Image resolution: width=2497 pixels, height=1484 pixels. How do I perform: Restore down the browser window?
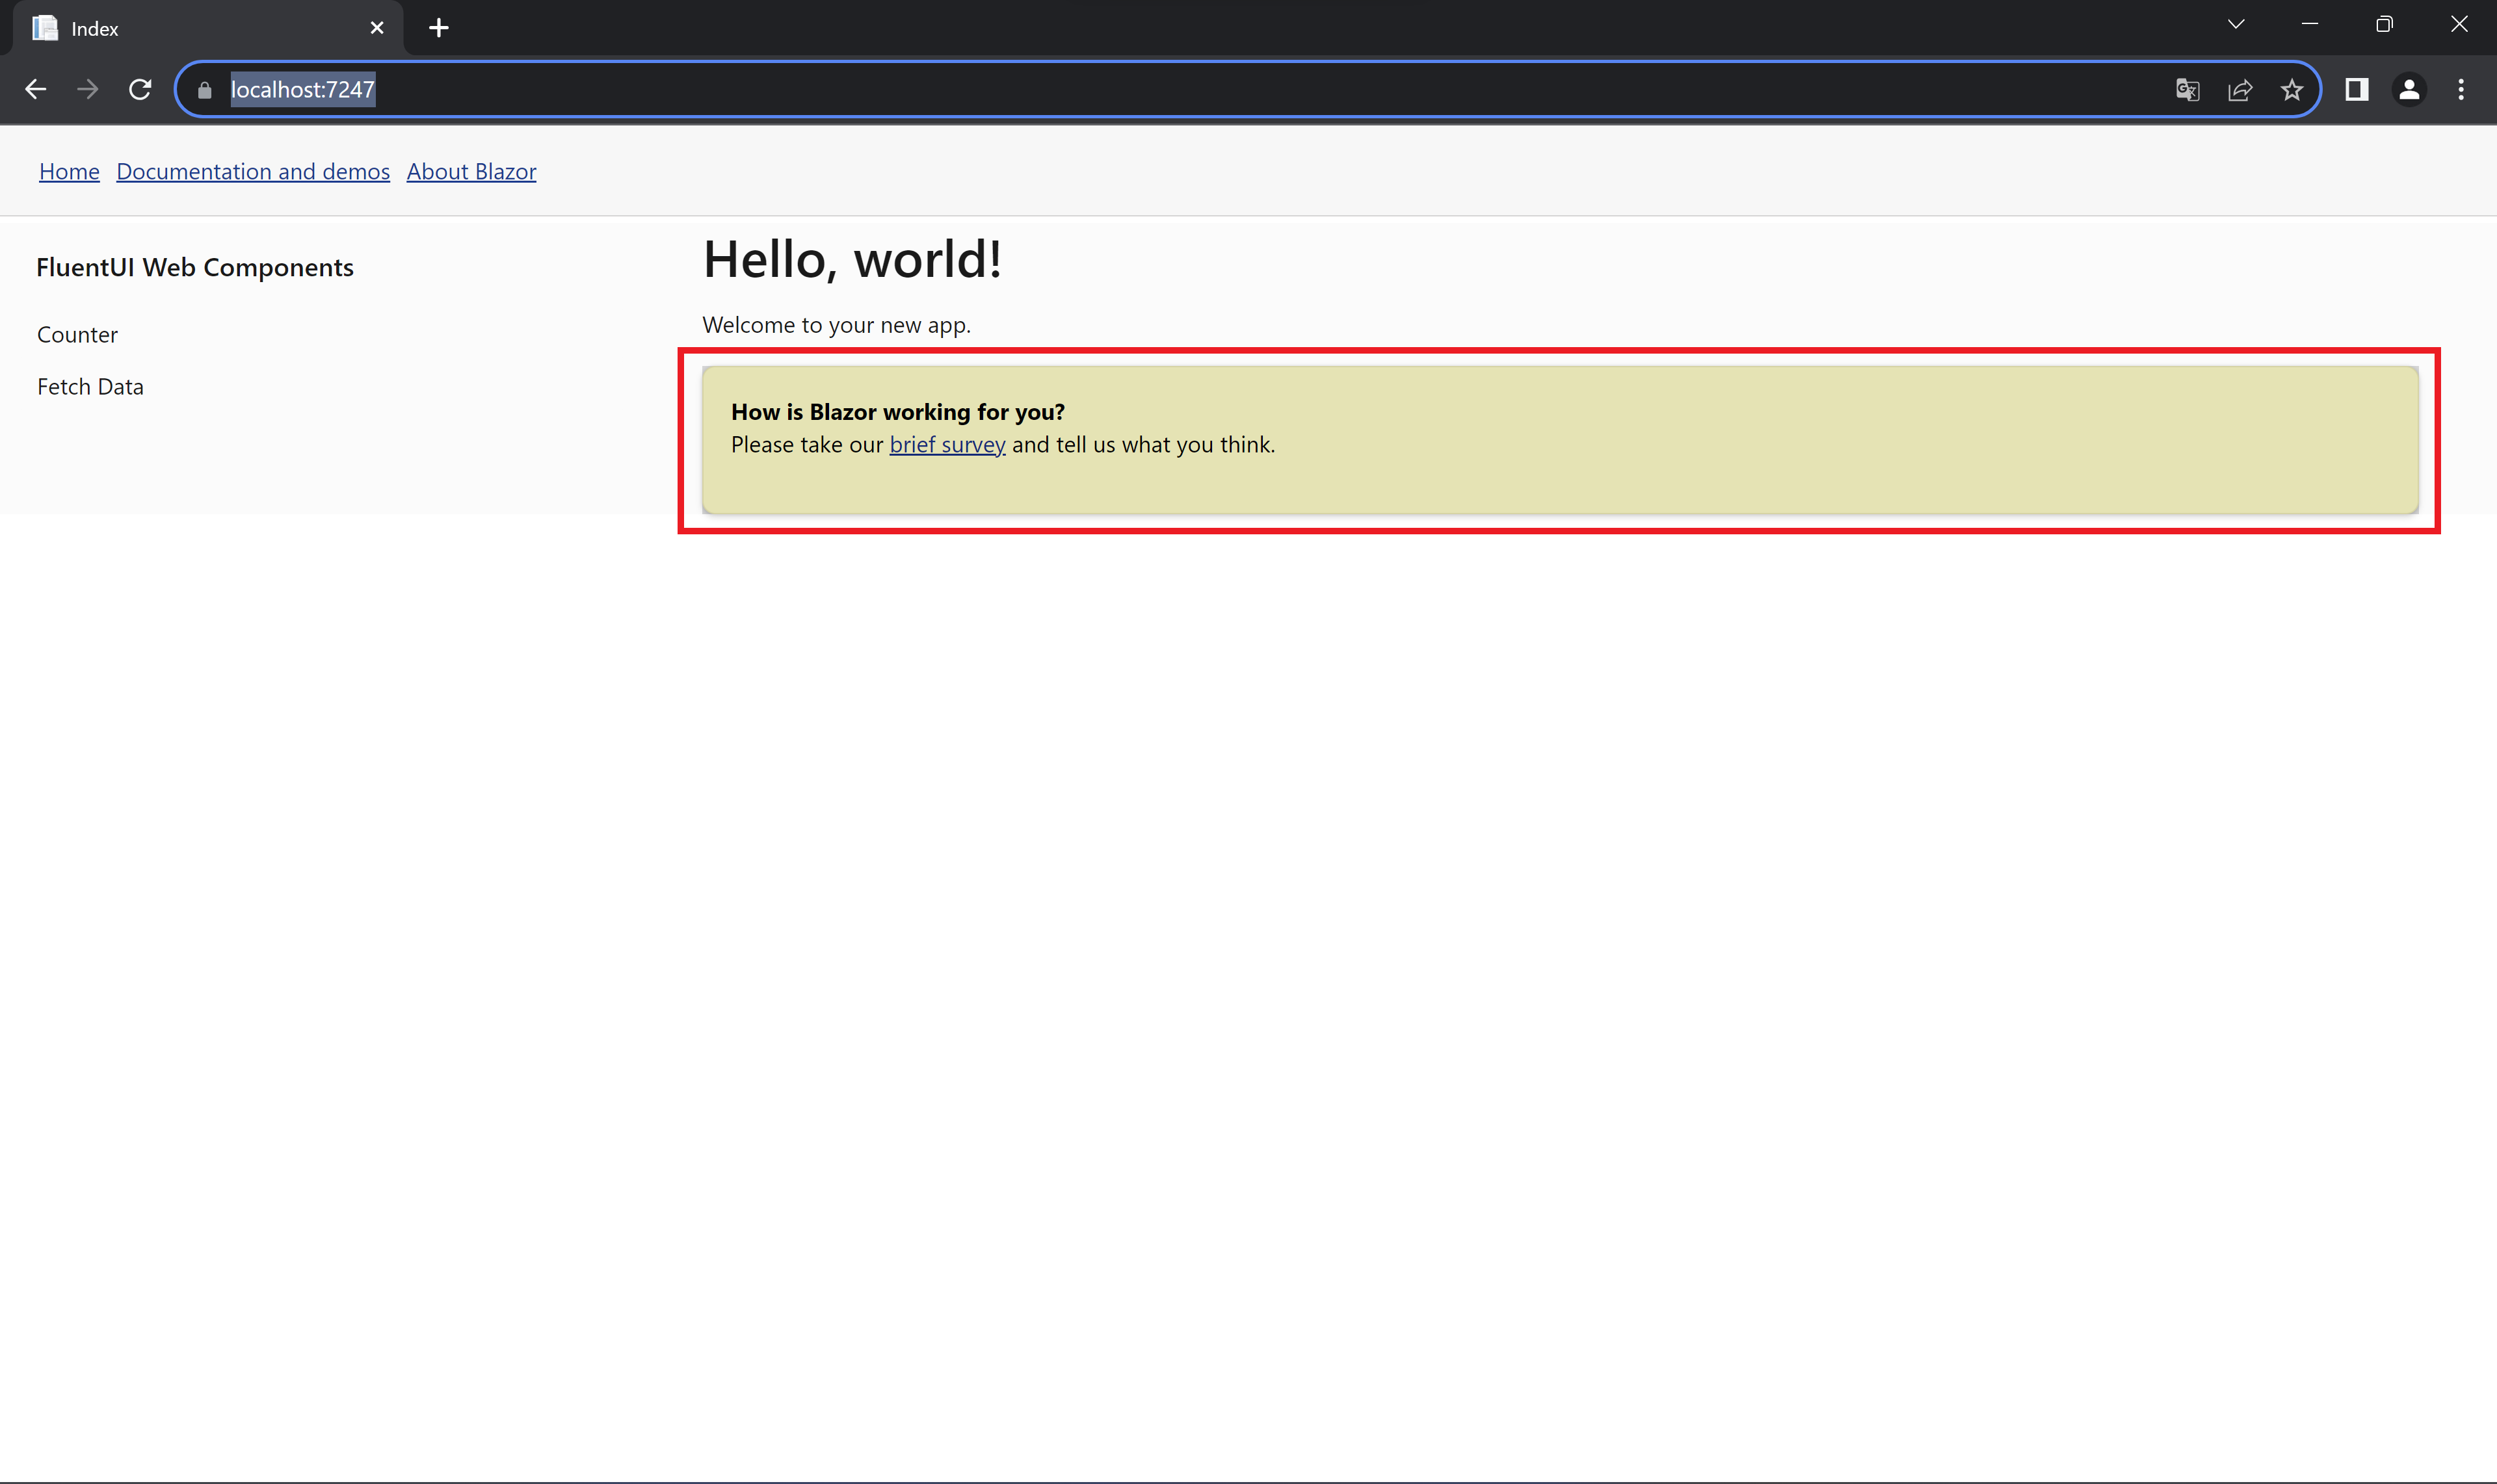click(2384, 24)
